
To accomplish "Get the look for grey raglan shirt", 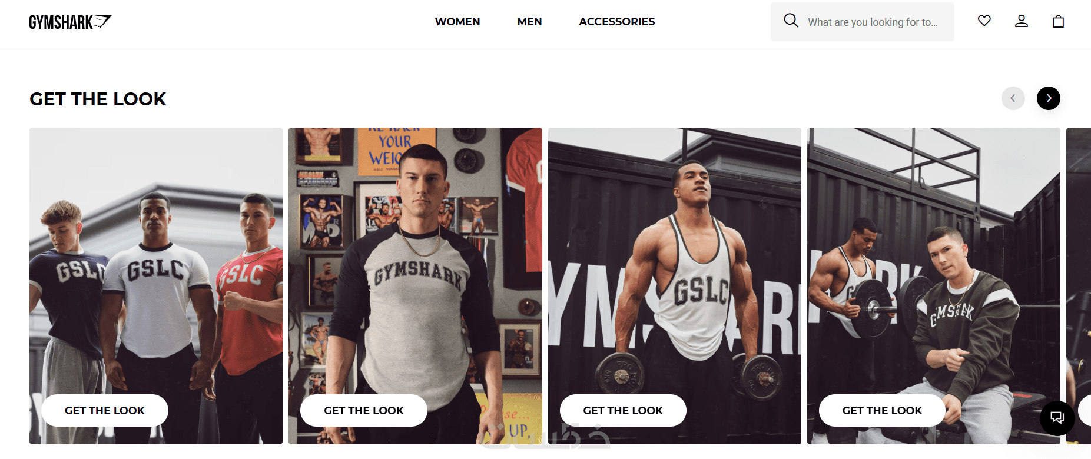I will click(364, 410).
